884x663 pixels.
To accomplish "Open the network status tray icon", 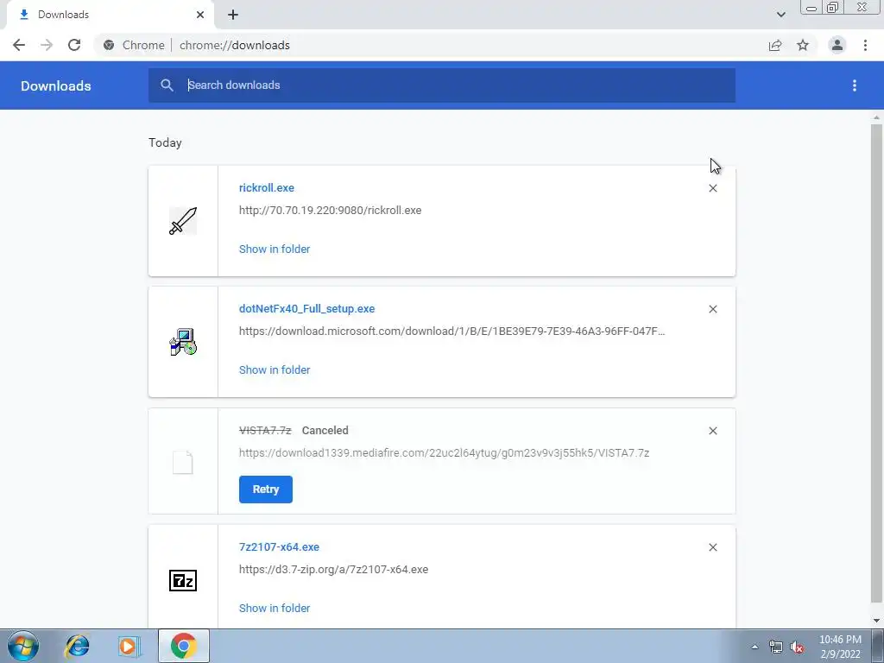I will point(776,647).
